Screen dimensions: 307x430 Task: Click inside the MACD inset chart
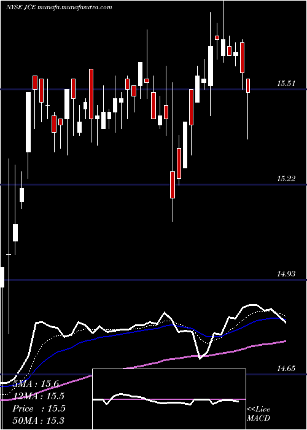[169, 399]
